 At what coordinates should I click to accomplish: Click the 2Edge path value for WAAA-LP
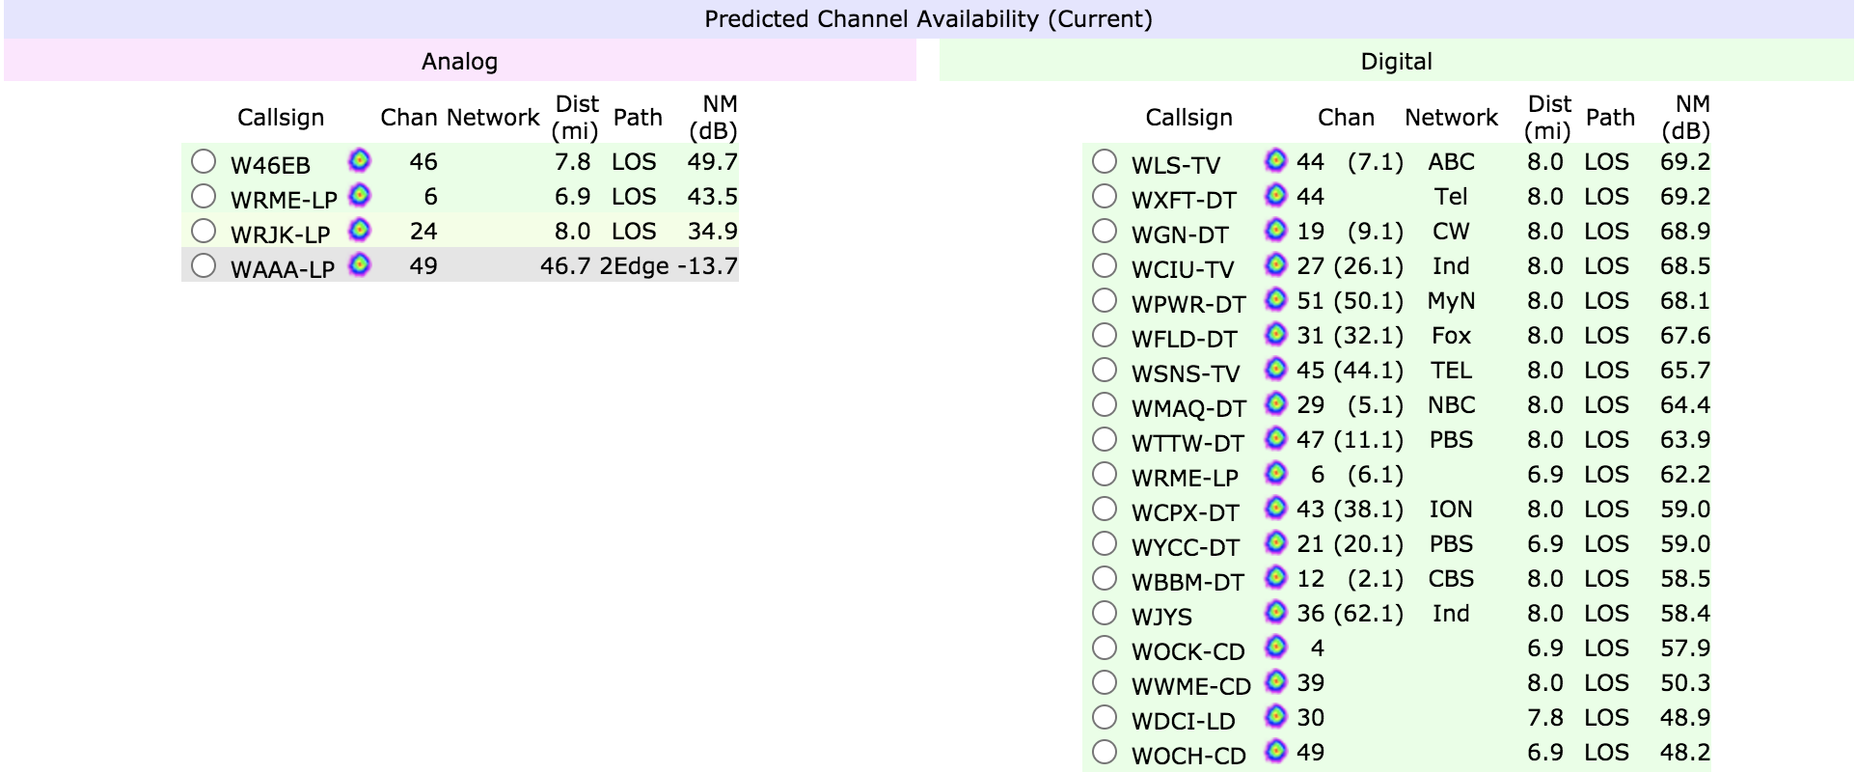tap(634, 265)
